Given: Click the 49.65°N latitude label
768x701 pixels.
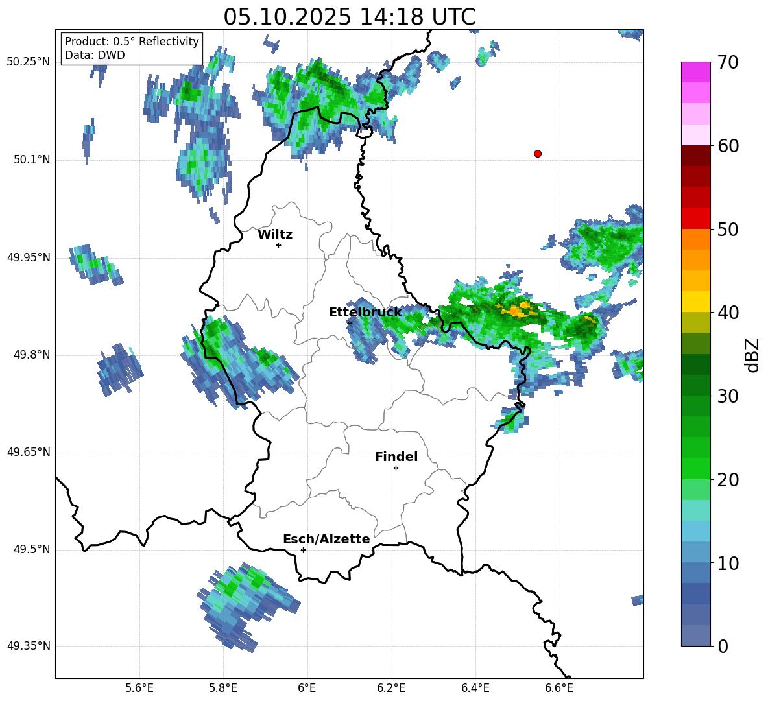Looking at the screenshot, I should click(x=29, y=452).
